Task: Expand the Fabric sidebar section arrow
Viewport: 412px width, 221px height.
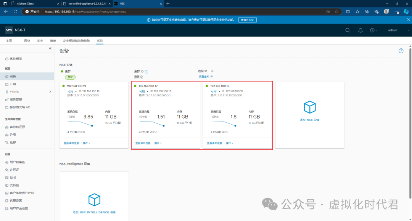Action: [50, 92]
